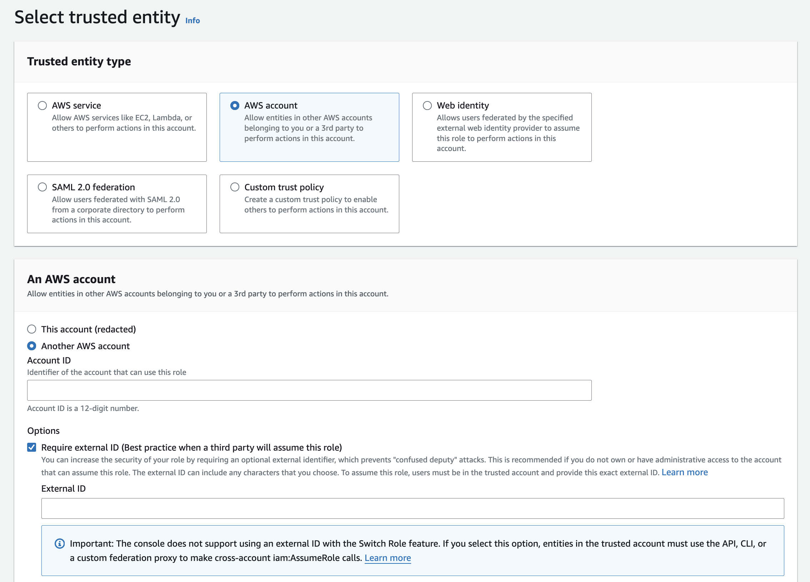Open the Info link beside Select trusted entity
The image size is (810, 582).
[x=192, y=21]
